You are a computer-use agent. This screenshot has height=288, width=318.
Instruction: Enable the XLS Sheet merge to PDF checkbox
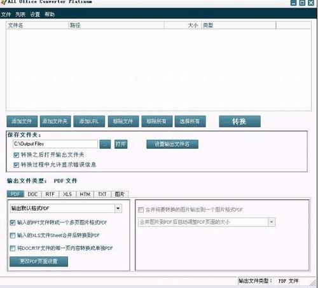13,235
